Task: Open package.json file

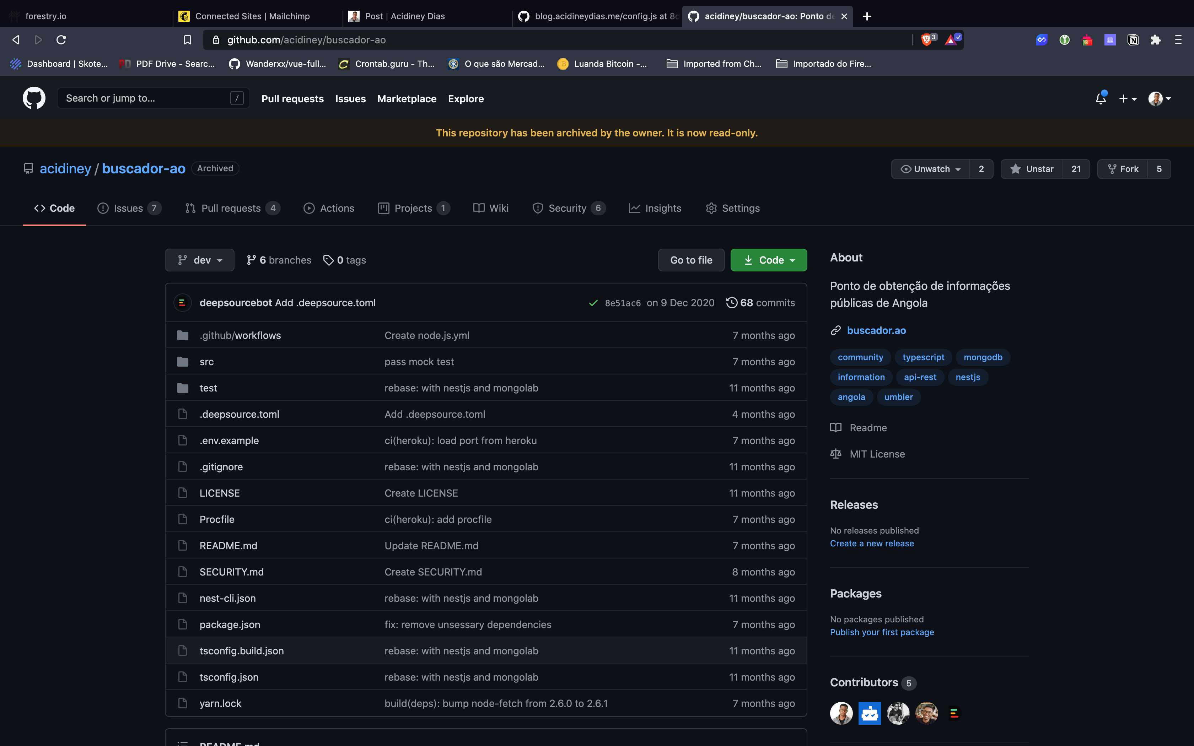Action: [x=230, y=624]
